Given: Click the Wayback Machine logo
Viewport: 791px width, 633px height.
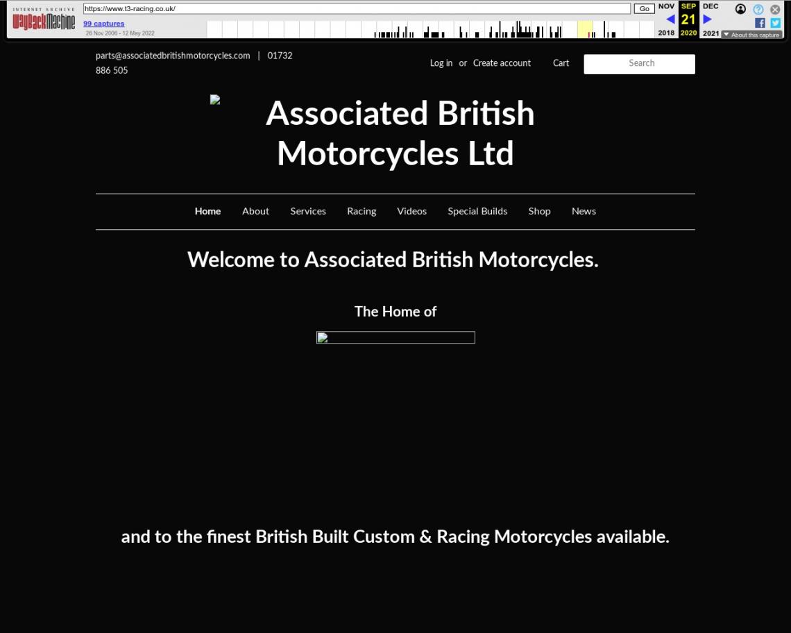Looking at the screenshot, I should tap(44, 20).
